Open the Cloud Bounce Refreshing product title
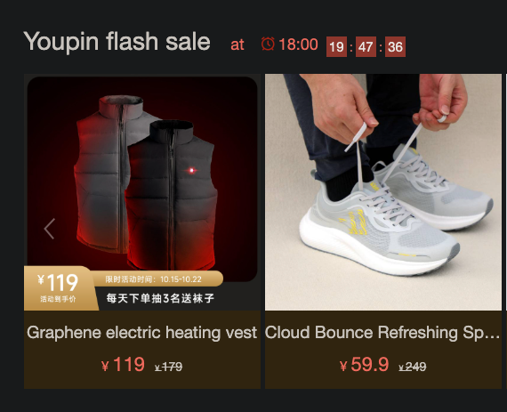The image size is (507, 412). pyautogui.click(x=382, y=333)
